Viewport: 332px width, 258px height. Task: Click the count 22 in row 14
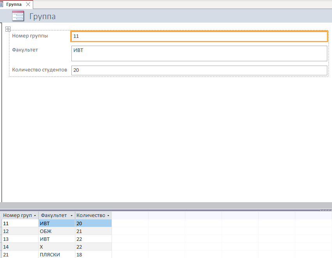pos(93,247)
